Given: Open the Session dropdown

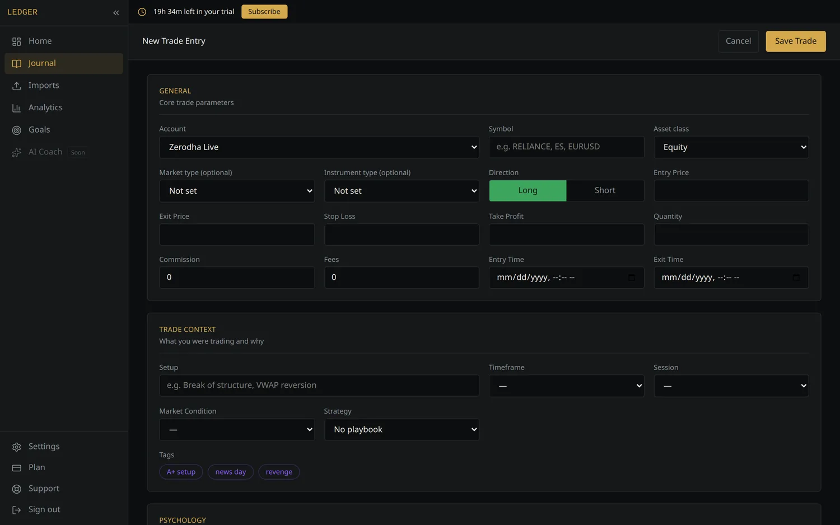Looking at the screenshot, I should click(731, 386).
